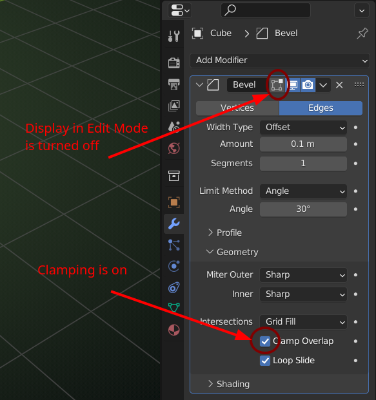Uncheck the Clamp Overlap checkbox
This screenshot has height=400, width=376.
pyautogui.click(x=265, y=341)
